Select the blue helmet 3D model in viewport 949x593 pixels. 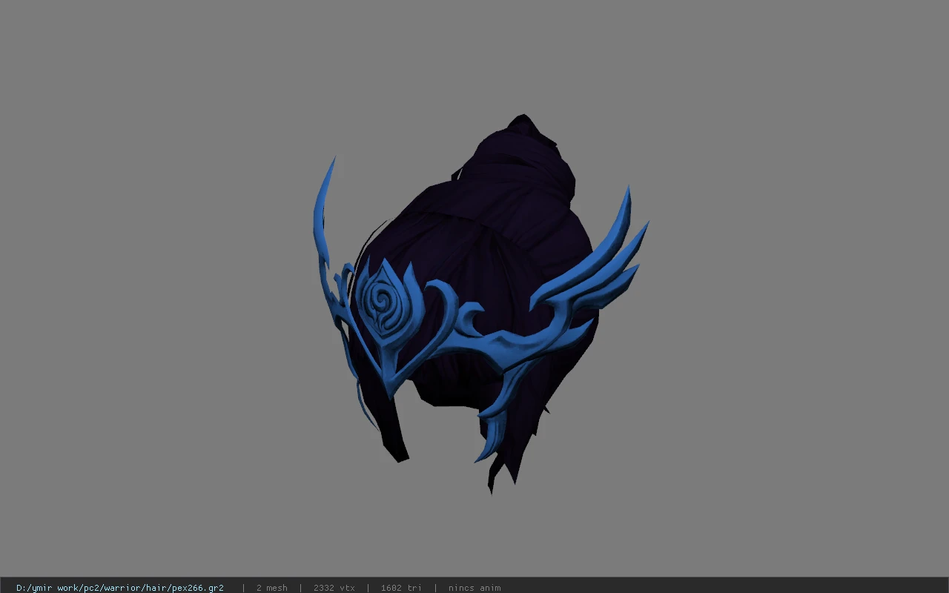tap(481, 304)
